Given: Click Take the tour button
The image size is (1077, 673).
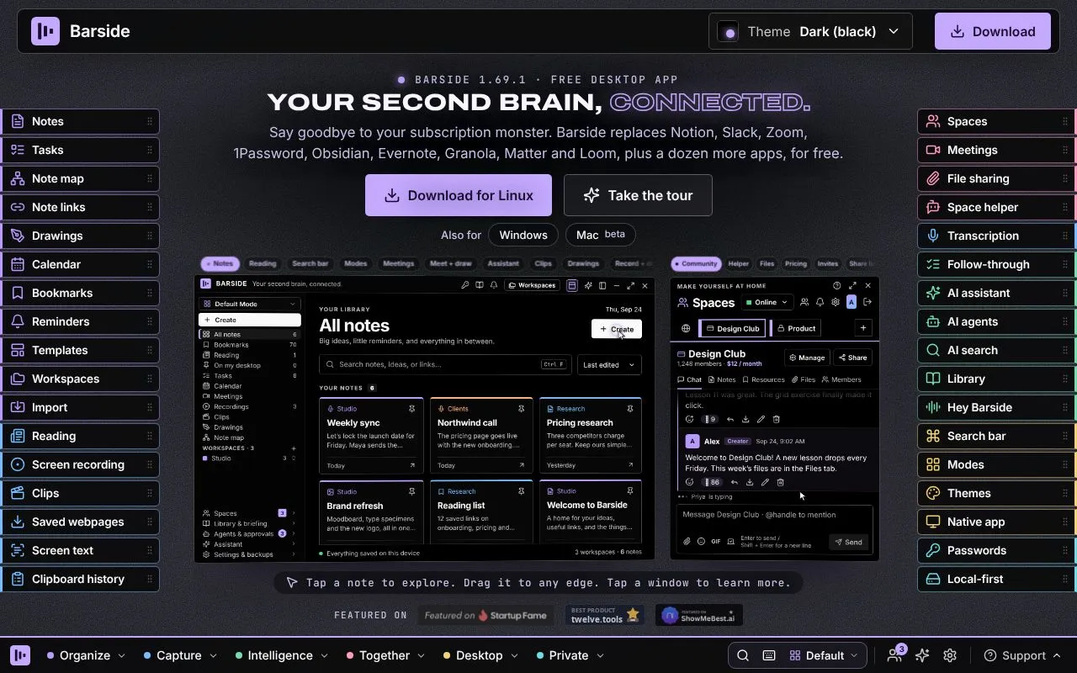Looking at the screenshot, I should click(x=638, y=195).
